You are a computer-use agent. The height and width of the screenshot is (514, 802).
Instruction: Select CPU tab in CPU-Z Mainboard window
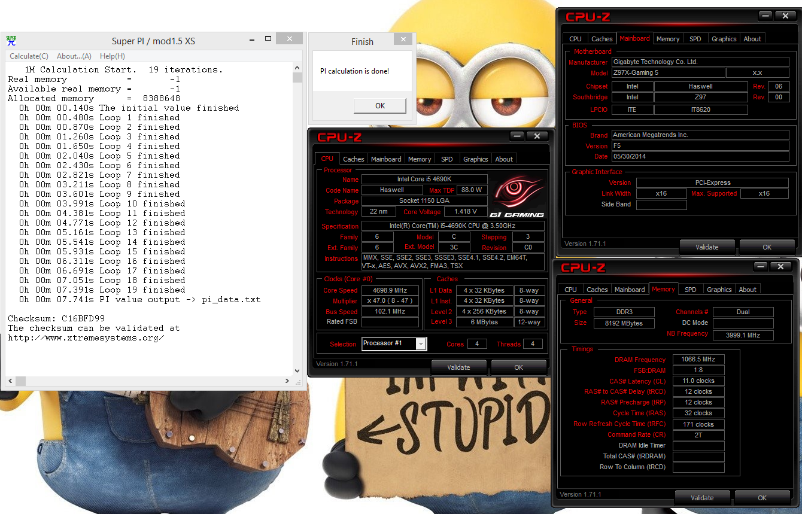click(x=575, y=39)
